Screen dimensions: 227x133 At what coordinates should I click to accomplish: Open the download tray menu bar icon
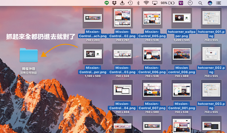[x=122, y=3]
